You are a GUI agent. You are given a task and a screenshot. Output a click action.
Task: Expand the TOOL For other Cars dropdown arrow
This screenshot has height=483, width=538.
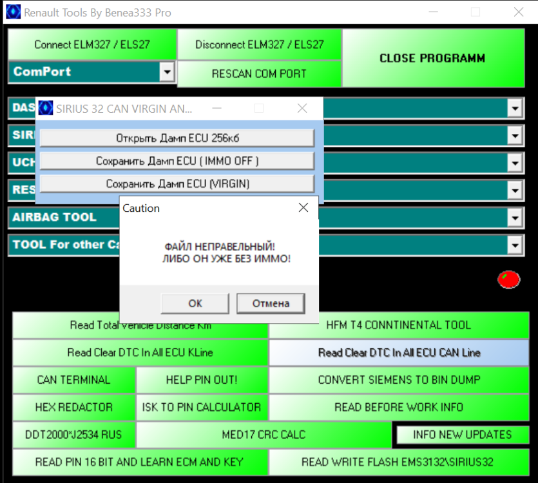(515, 245)
